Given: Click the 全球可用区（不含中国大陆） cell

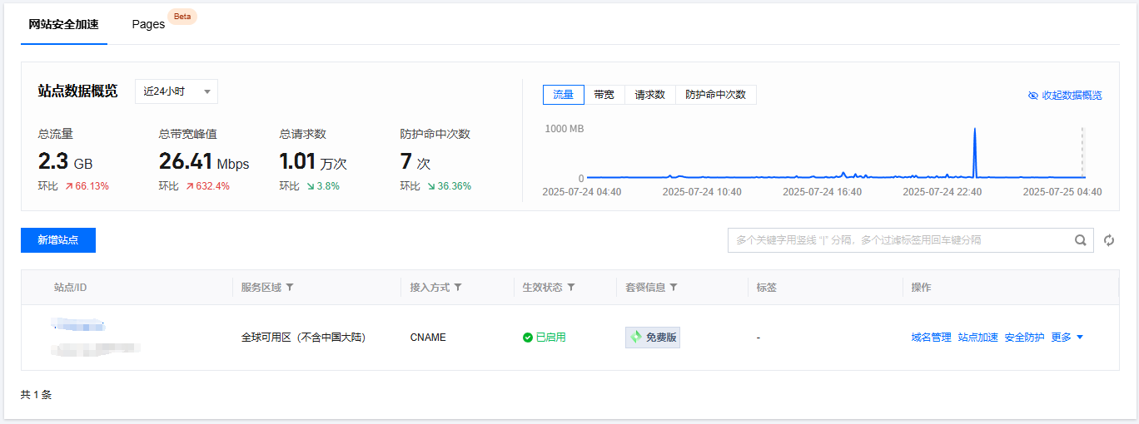Looking at the screenshot, I should point(304,338).
